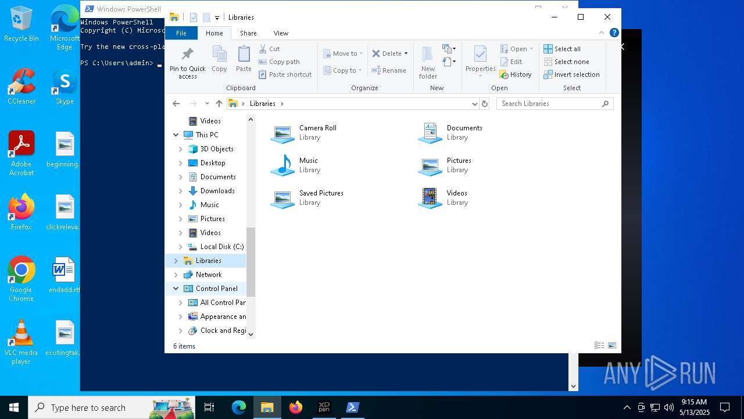
Task: Refresh the Libraries address bar
Action: (x=485, y=104)
